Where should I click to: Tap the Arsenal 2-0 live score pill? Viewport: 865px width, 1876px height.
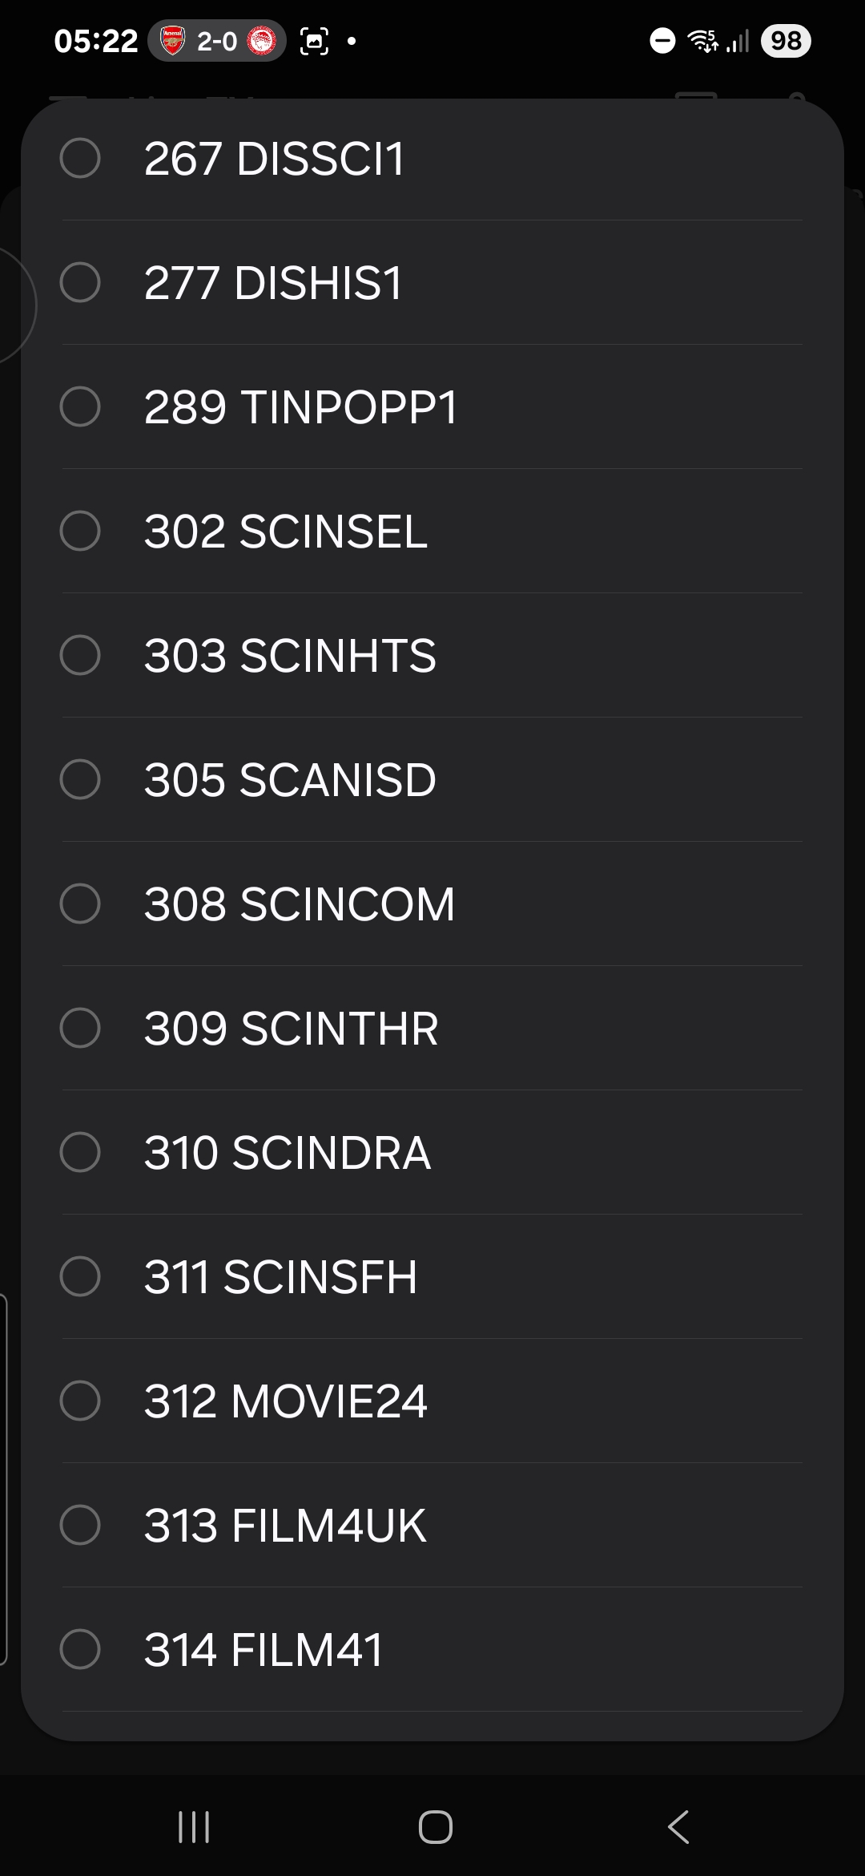coord(217,41)
